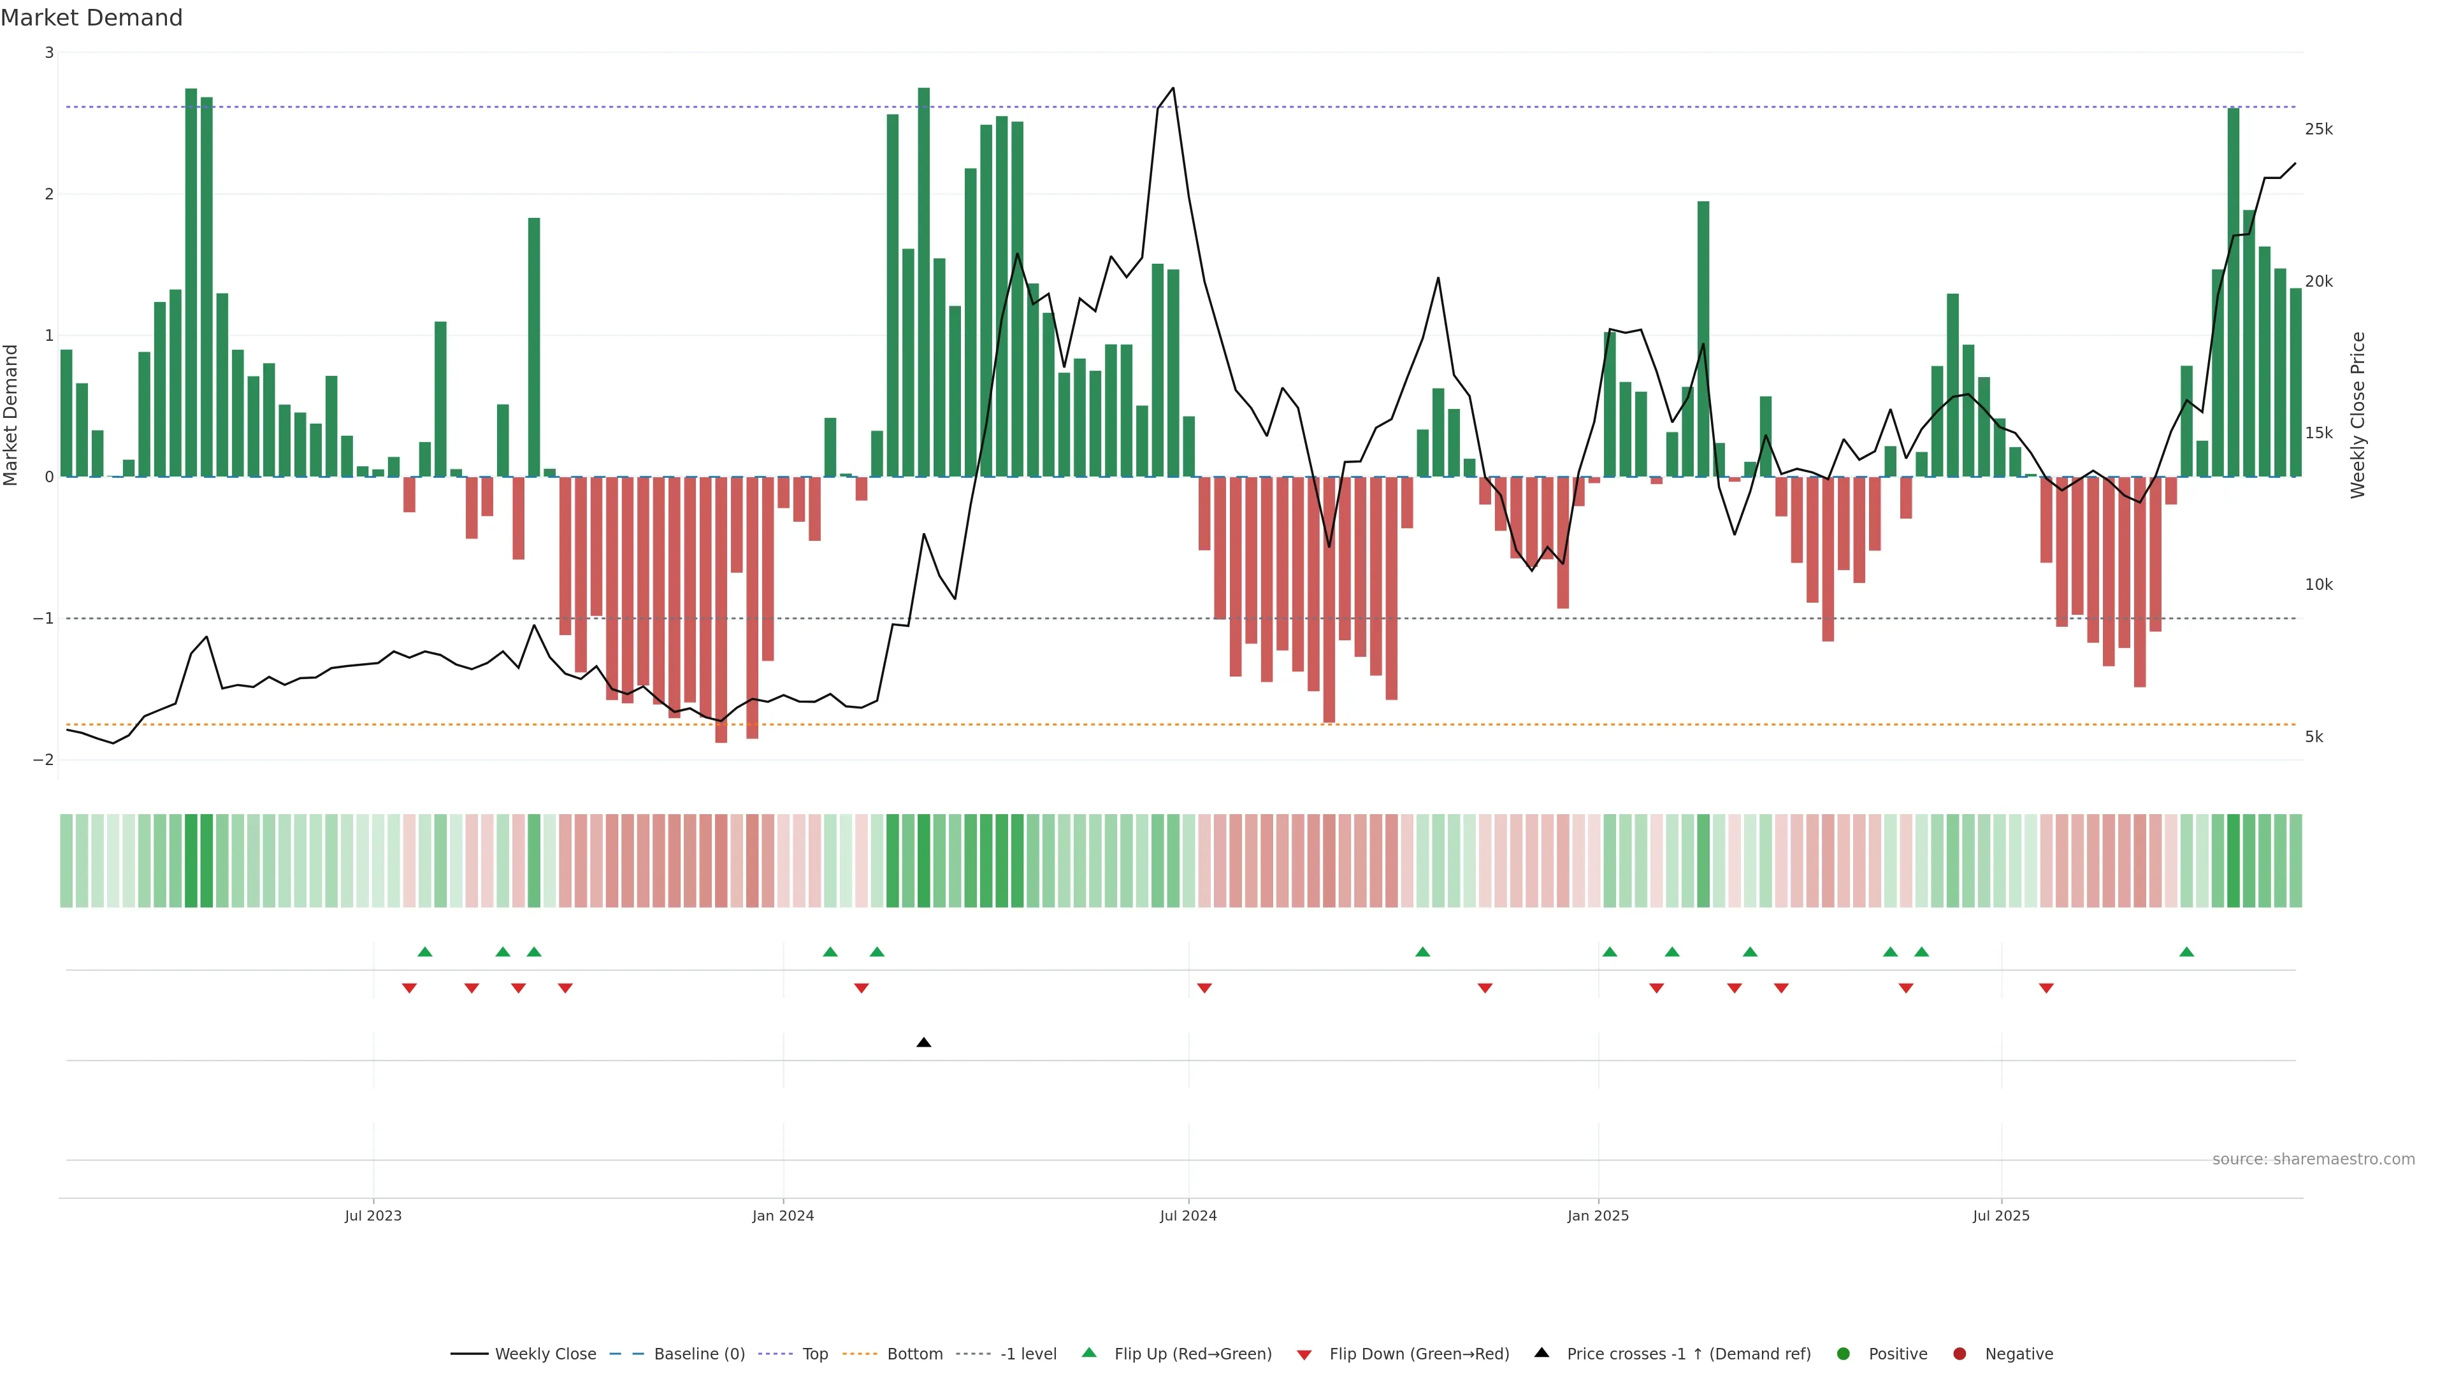Click the Jul 2025 axis label

tap(2000, 1215)
